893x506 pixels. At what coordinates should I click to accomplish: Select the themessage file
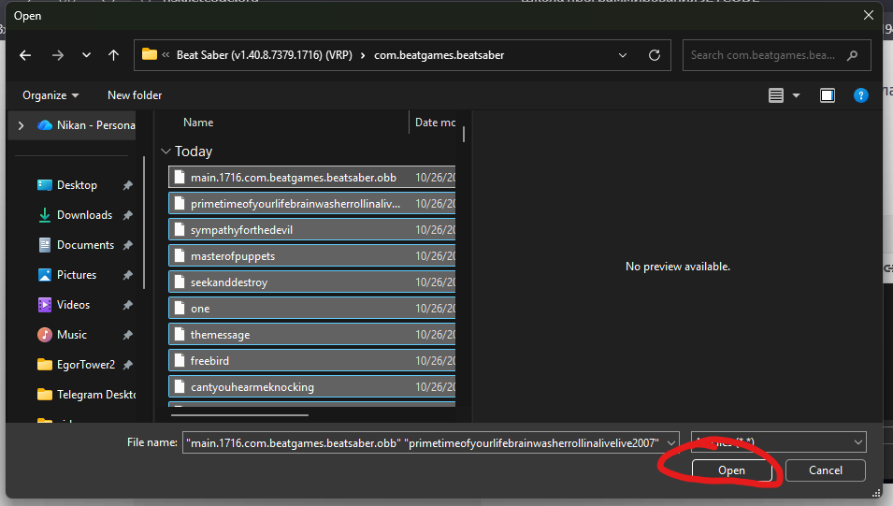312,335
